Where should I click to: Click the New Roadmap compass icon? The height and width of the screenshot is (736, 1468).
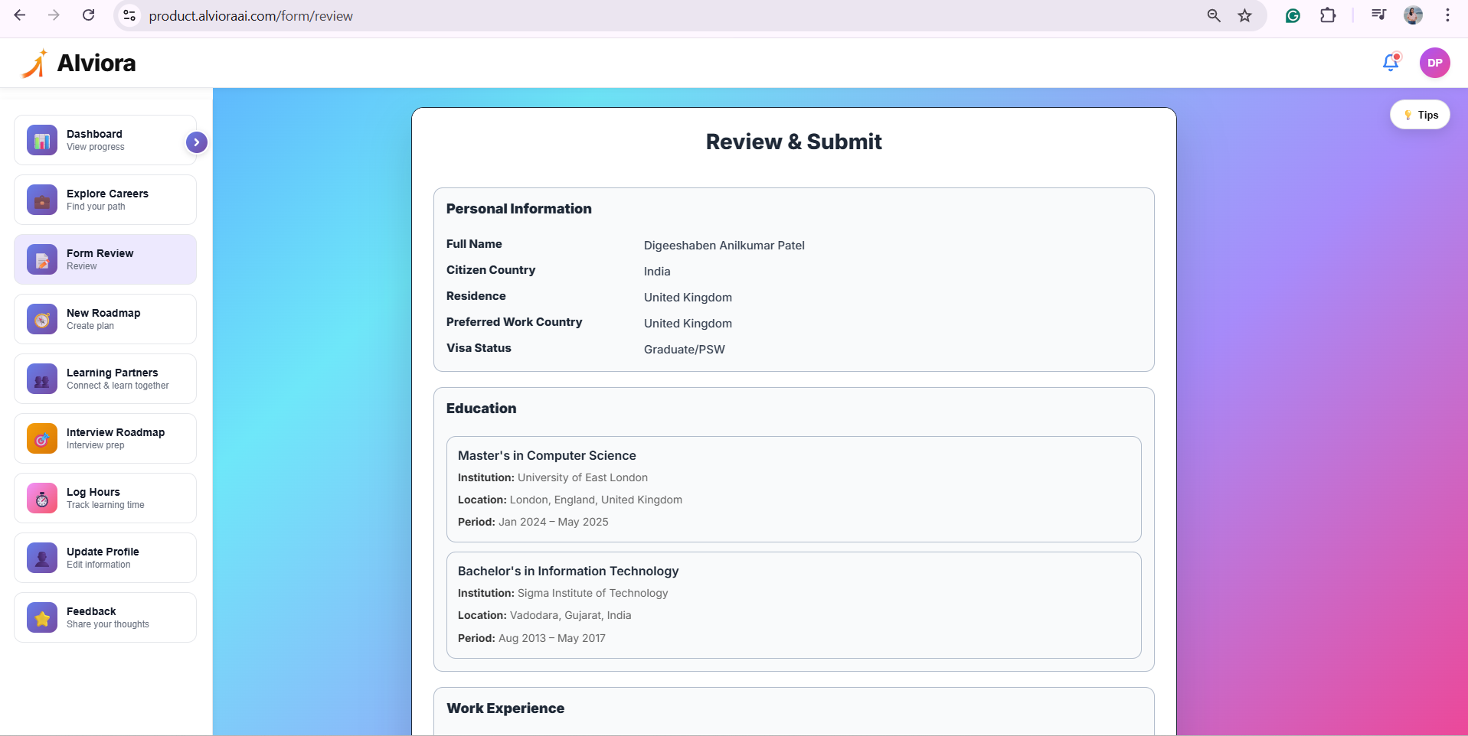click(x=42, y=319)
